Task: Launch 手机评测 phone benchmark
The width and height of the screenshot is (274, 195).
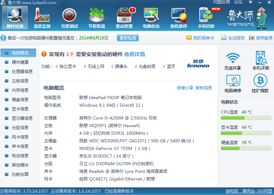Action: click(x=260, y=61)
